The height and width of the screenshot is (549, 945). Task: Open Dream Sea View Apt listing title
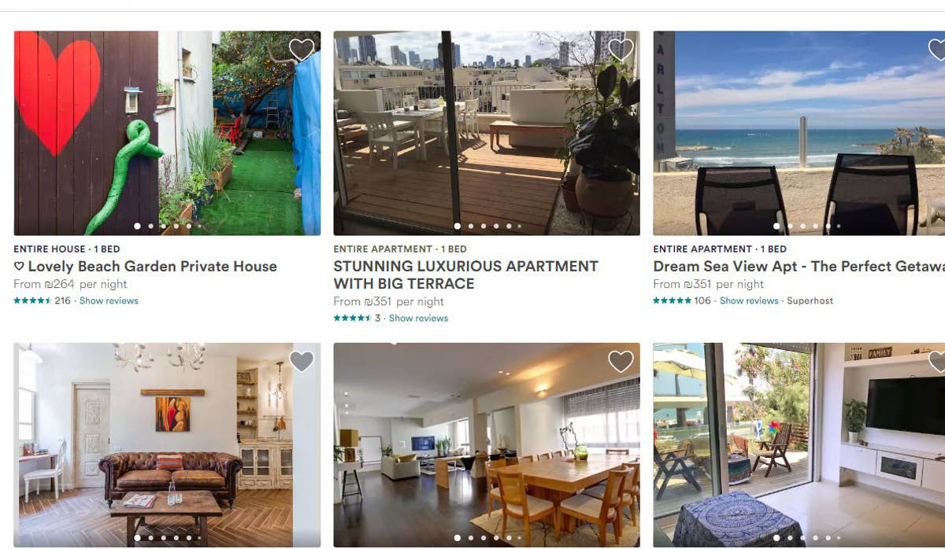click(x=799, y=267)
